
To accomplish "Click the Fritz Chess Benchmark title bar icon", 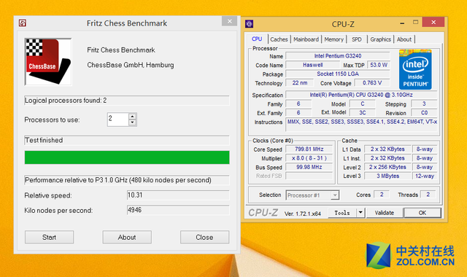I will point(23,23).
